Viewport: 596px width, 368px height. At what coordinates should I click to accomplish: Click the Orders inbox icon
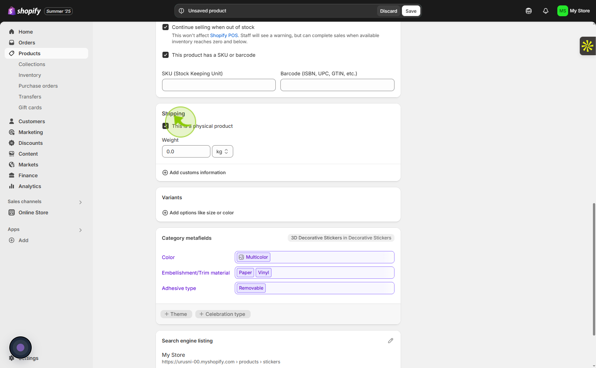pos(12,42)
